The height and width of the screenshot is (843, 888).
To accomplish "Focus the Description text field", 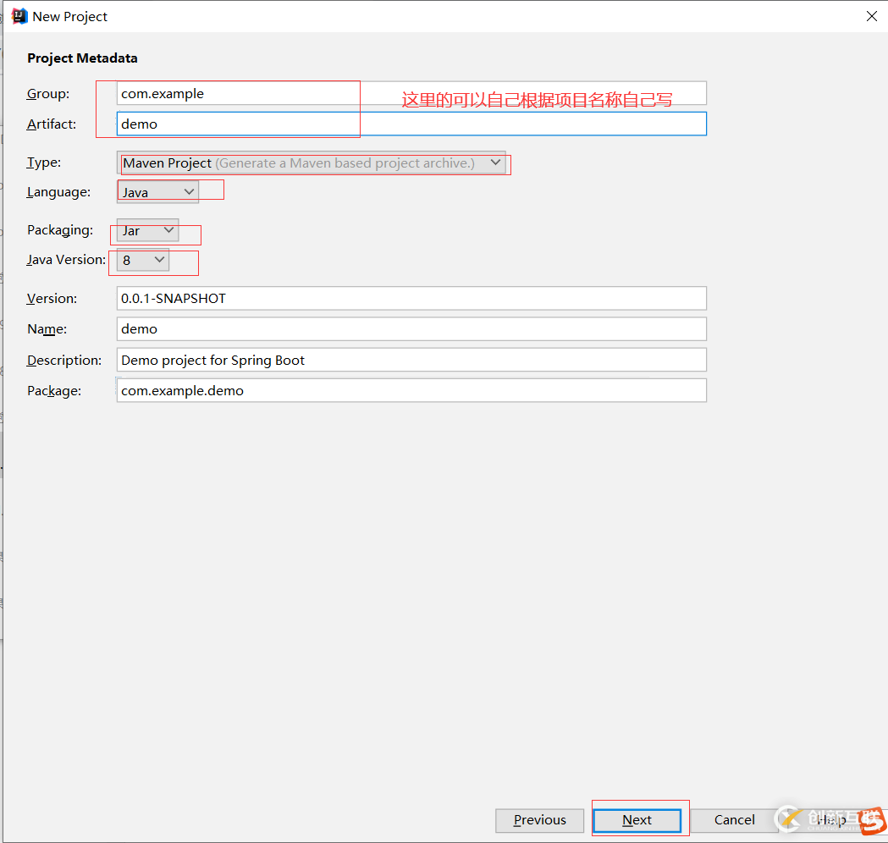I will [x=411, y=361].
